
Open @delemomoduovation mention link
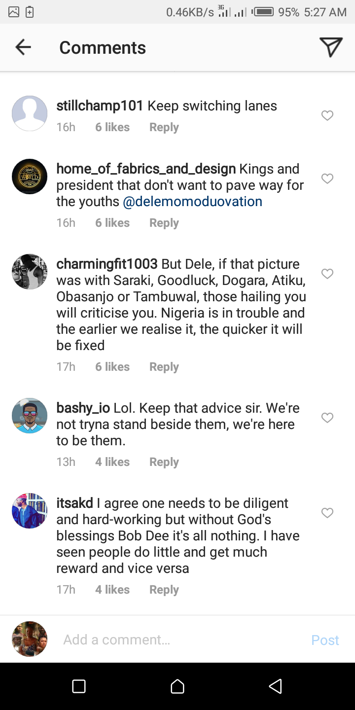[x=192, y=202]
